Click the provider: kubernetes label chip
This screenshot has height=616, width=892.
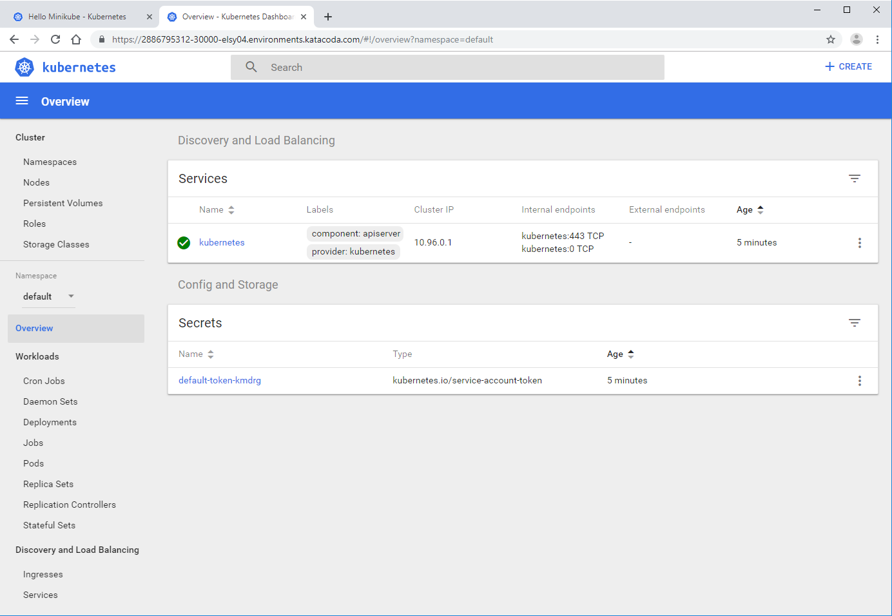click(x=353, y=251)
